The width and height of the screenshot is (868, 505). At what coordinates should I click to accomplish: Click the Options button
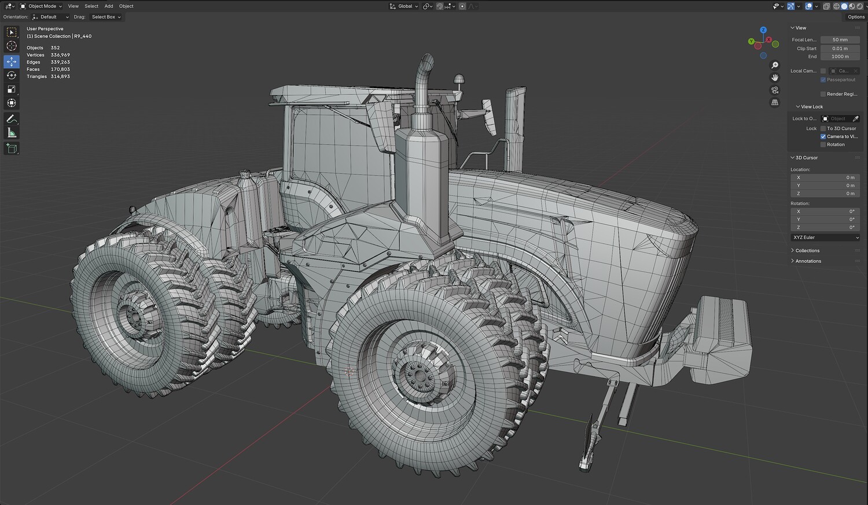[856, 17]
